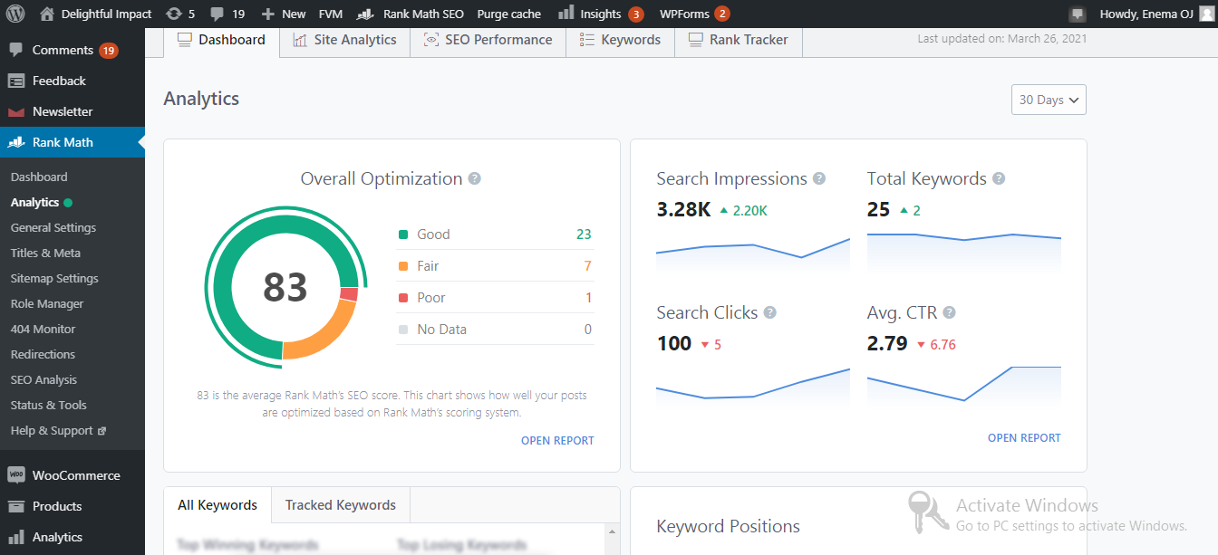
Task: Switch to the Site Analytics tab
Action: (344, 40)
